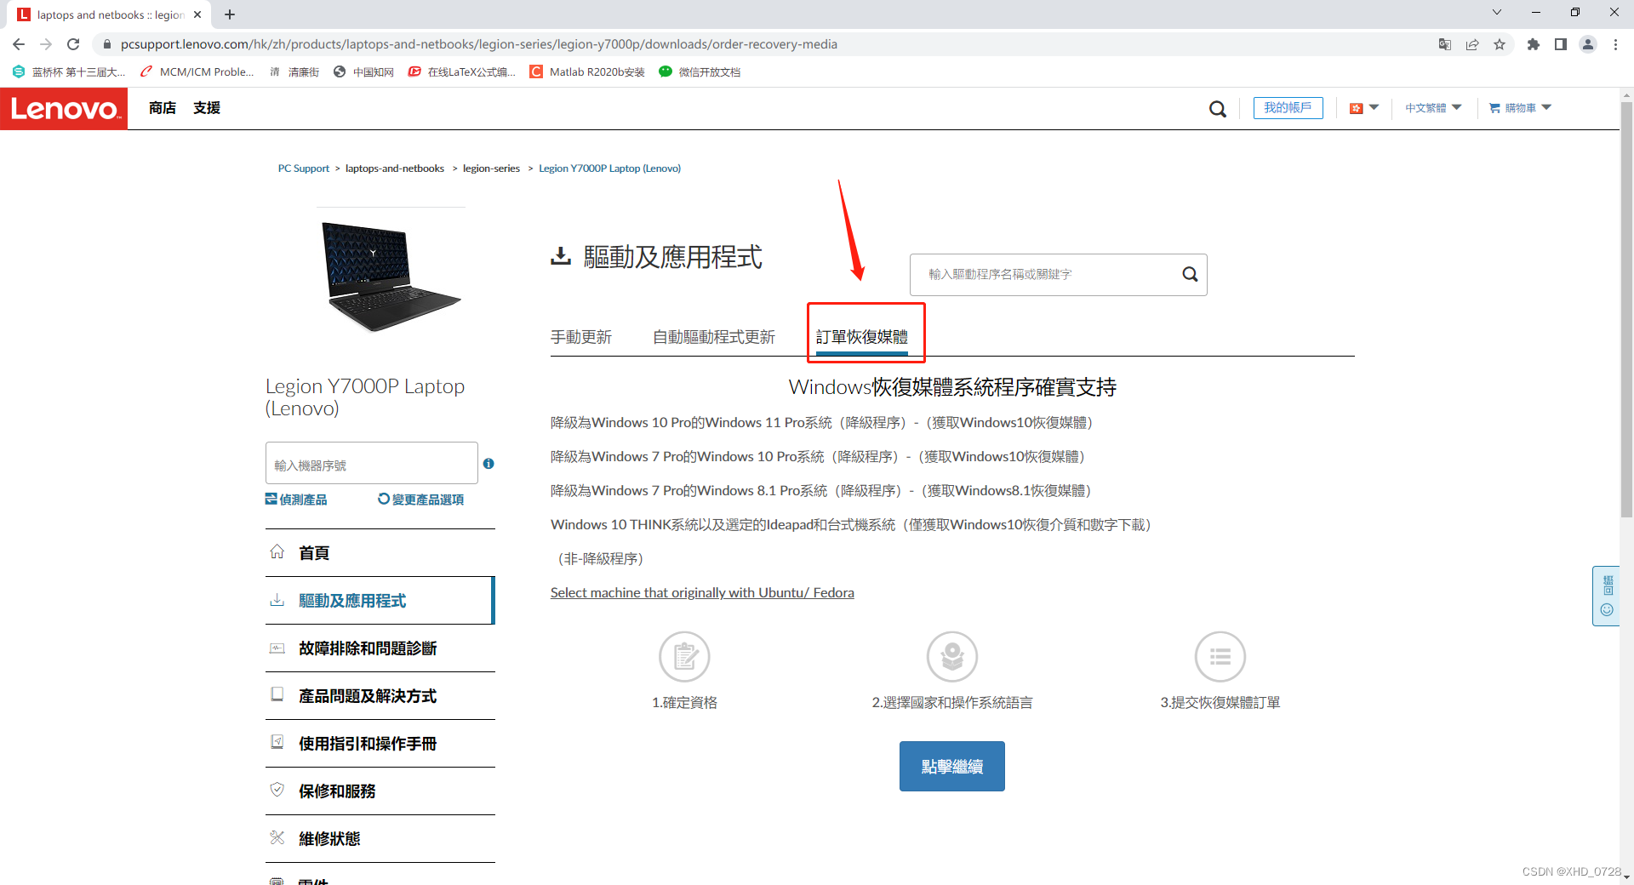Click the feedback smiley widget on the right edge
Viewport: 1634px width, 885px height.
point(1607,609)
